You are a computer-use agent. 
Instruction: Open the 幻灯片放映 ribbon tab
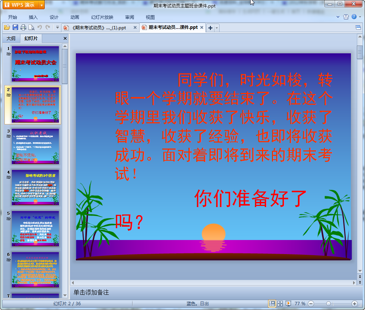102,17
